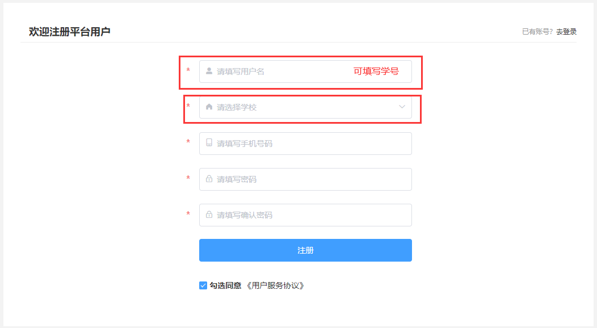Focus the 请填写用户名 username input
This screenshot has height=328, width=597.
278,72
